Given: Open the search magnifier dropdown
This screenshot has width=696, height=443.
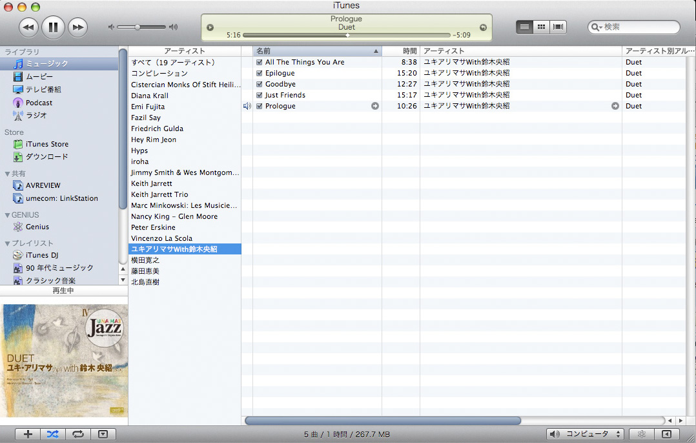Looking at the screenshot, I should pos(596,27).
